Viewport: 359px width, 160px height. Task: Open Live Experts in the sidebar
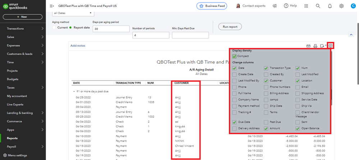[x=15, y=105]
